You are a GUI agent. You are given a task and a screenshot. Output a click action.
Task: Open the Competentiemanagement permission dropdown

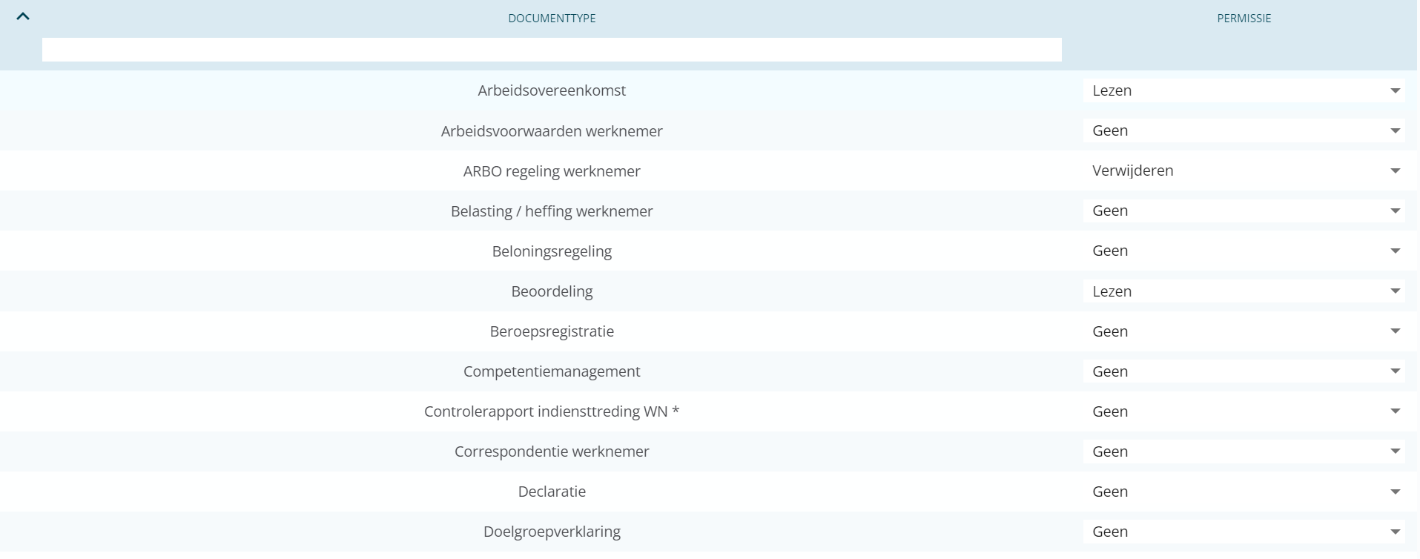pos(1244,371)
